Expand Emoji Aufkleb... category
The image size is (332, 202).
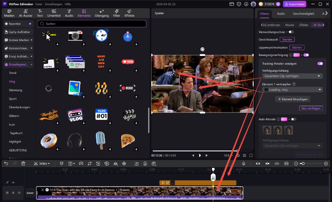(x=18, y=56)
